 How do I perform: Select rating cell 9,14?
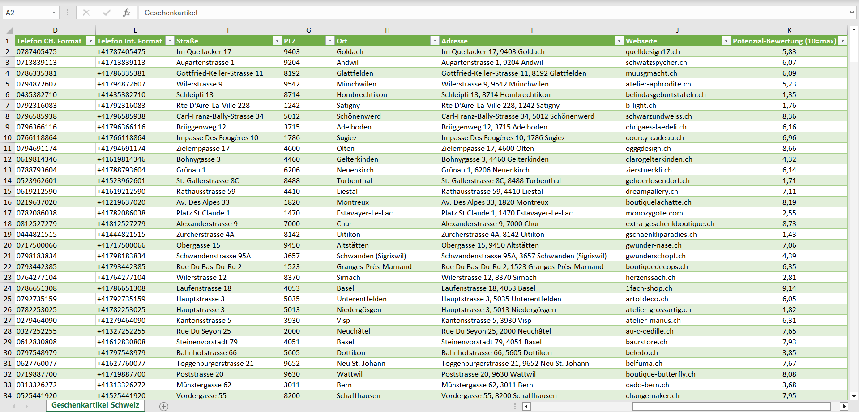(789, 288)
